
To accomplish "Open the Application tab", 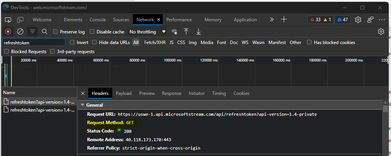I will tap(246, 20).
